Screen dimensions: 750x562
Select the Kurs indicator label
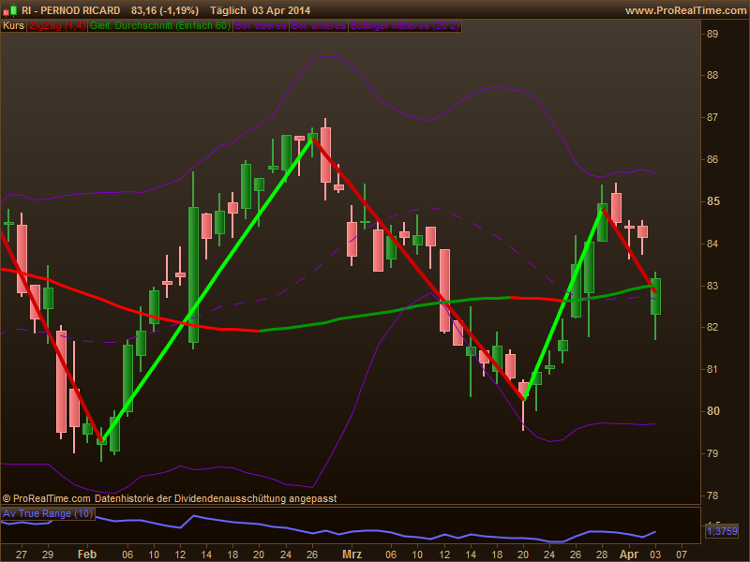13,26
